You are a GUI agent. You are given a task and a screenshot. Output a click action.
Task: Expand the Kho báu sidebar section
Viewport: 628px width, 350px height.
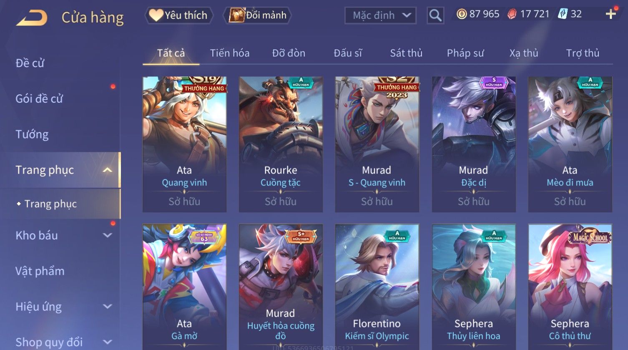point(107,235)
